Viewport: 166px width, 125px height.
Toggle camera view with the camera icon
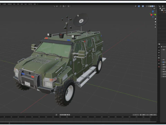coord(155,24)
